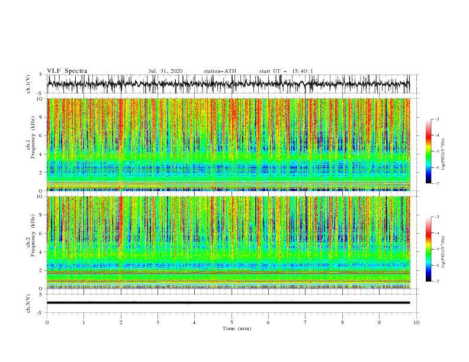
Task: Click the "VLF Spectra" plot title
Action: [x=67, y=71]
